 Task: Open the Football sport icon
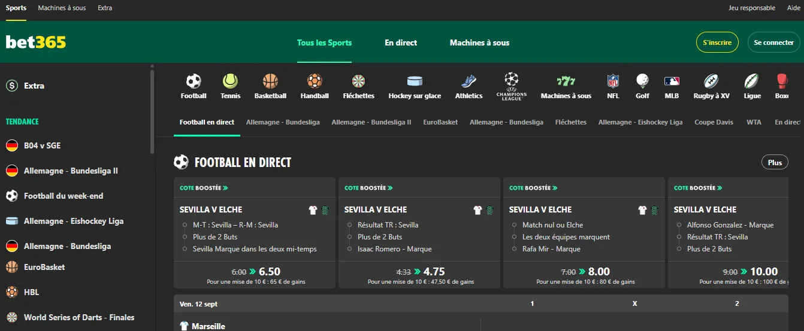194,81
